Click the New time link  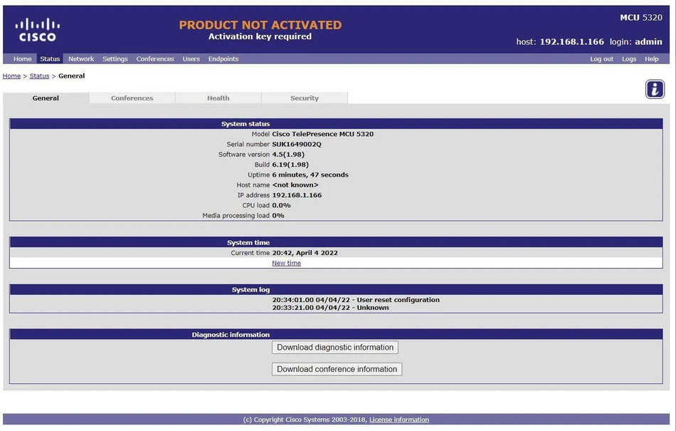pos(286,263)
